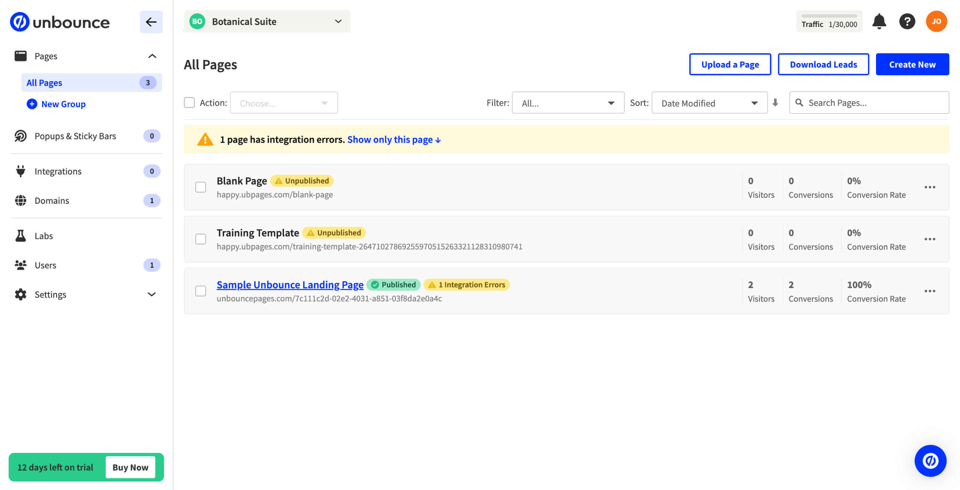Screen dimensions: 960x490
Task: Open the Unbounce chat widget bubble
Action: (930, 460)
